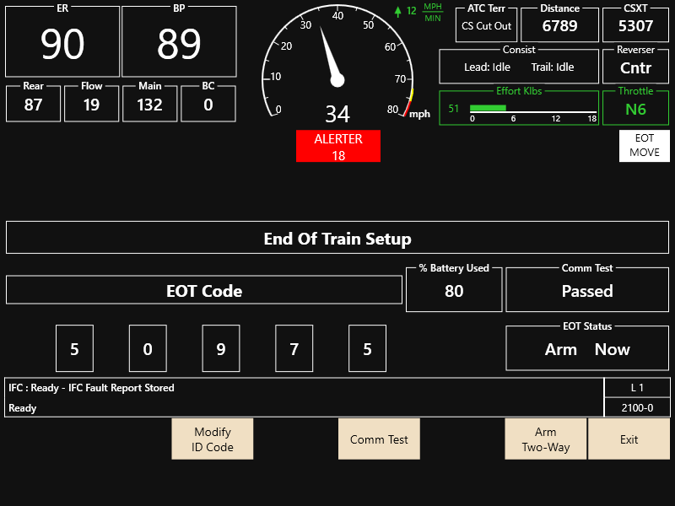Click the Distance readout showing 6789
This screenshot has width=675, height=506.
click(x=559, y=24)
